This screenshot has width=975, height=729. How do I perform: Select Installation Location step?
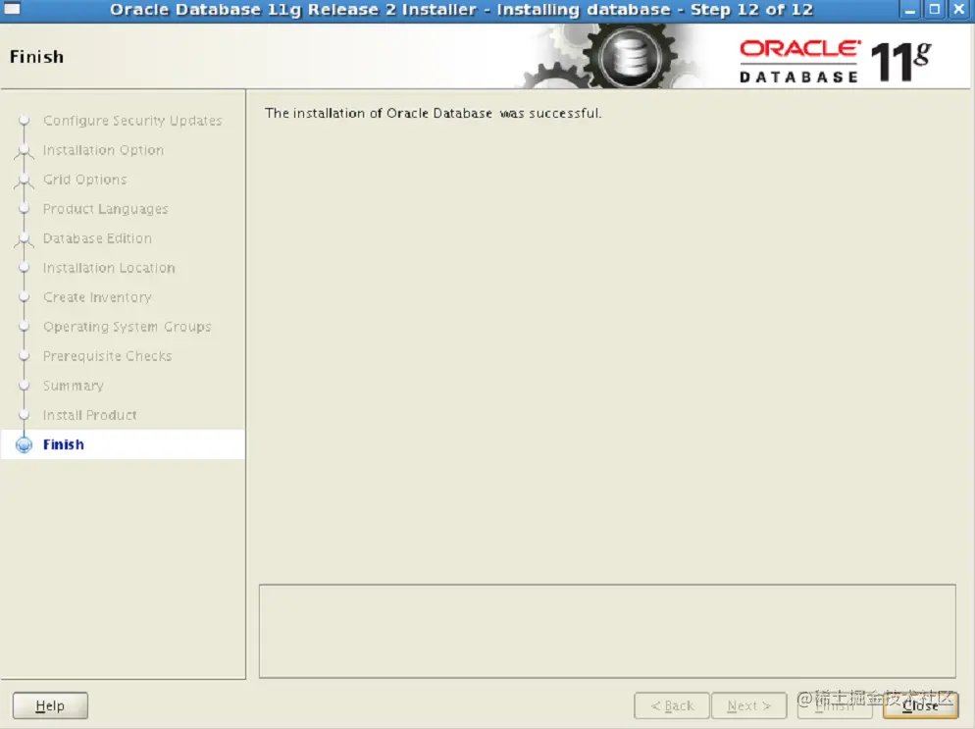pyautogui.click(x=109, y=268)
